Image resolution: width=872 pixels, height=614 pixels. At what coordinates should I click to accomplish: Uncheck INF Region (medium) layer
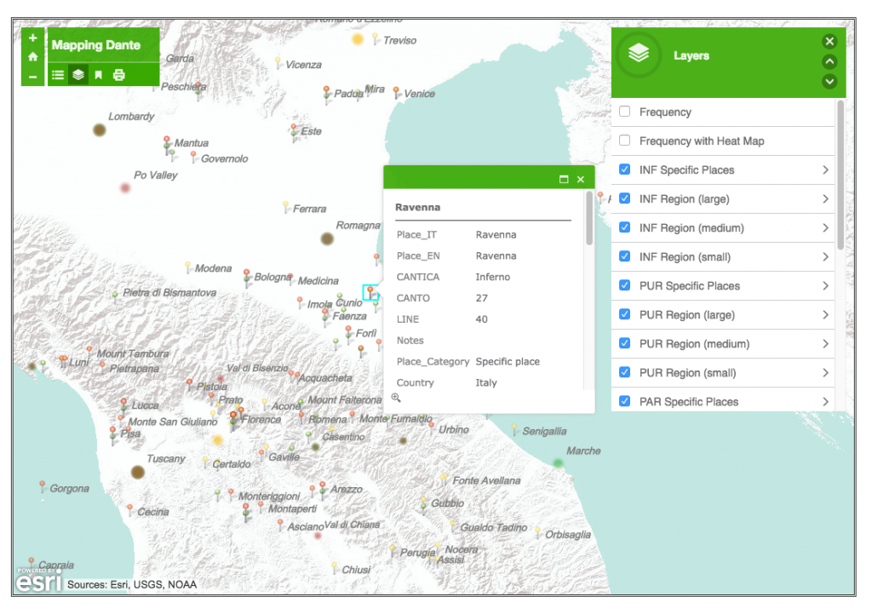pos(625,227)
